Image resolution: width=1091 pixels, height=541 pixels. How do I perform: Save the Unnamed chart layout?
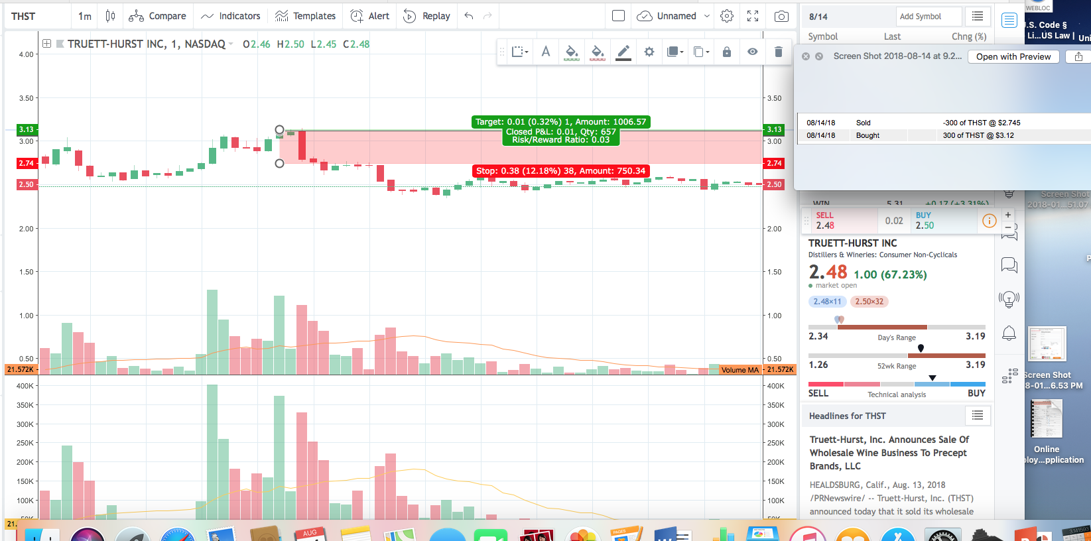[667, 16]
